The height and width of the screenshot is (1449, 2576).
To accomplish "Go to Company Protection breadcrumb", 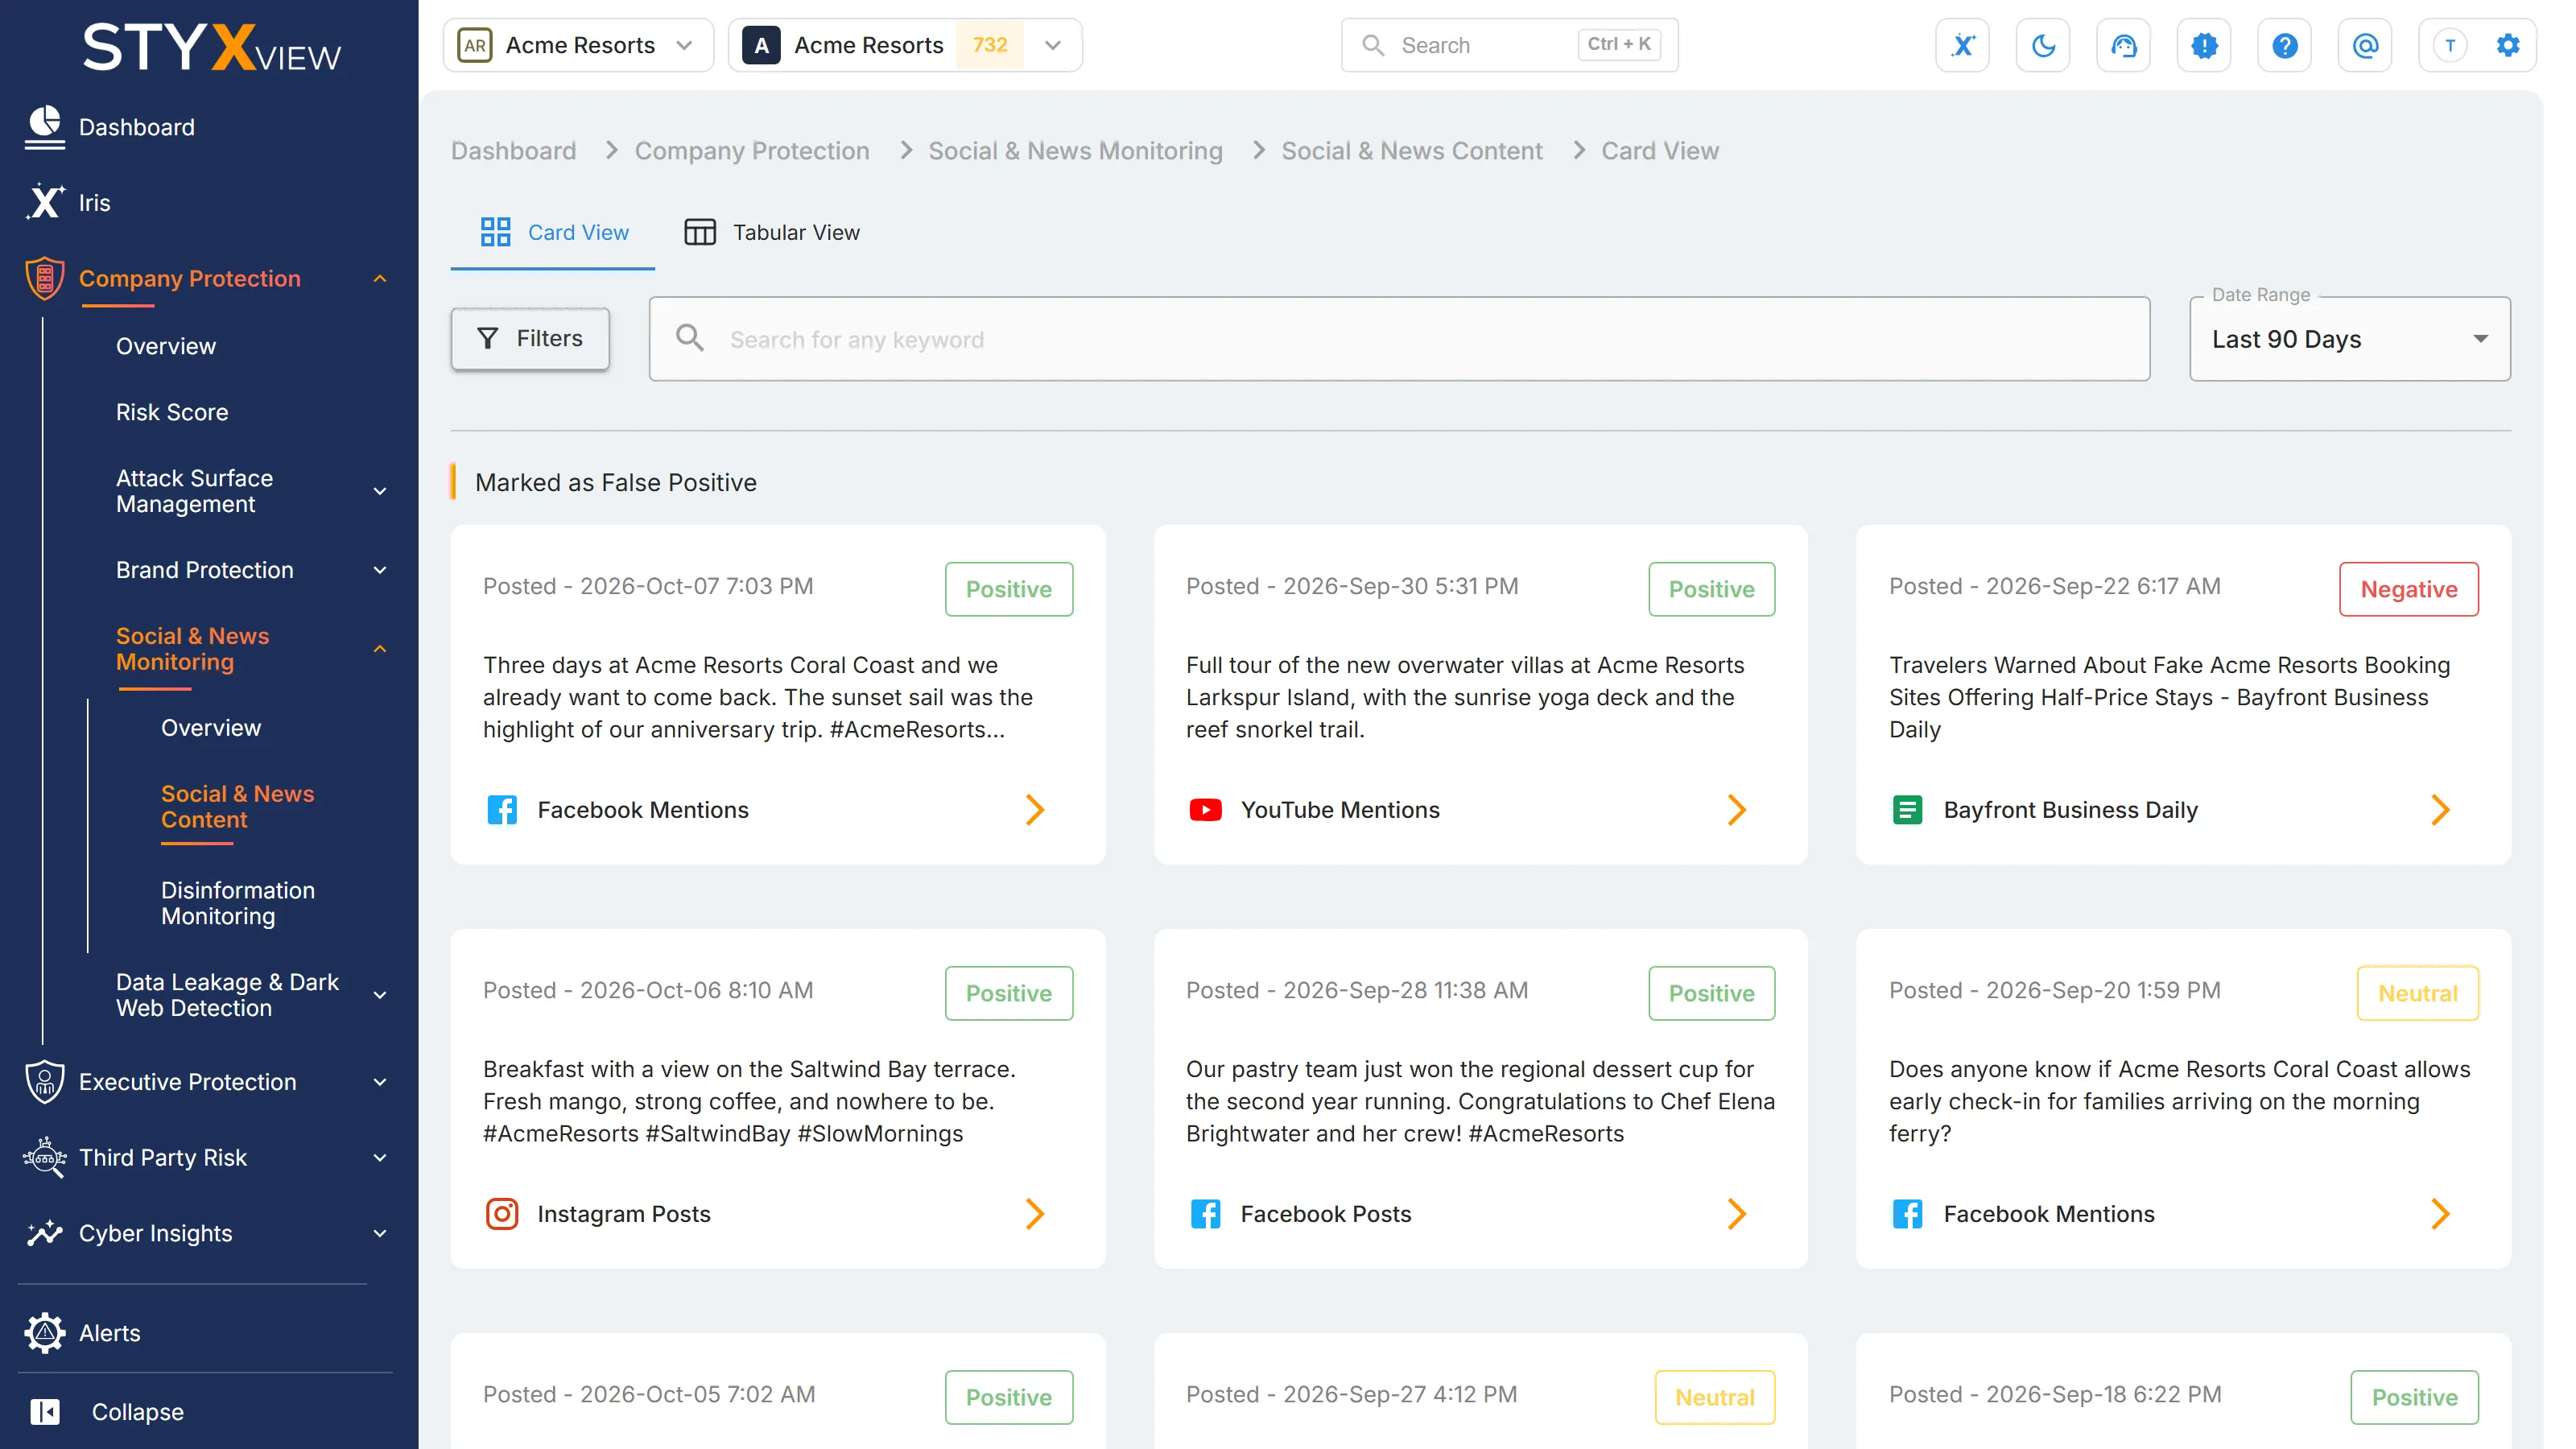I will pyautogui.click(x=751, y=151).
